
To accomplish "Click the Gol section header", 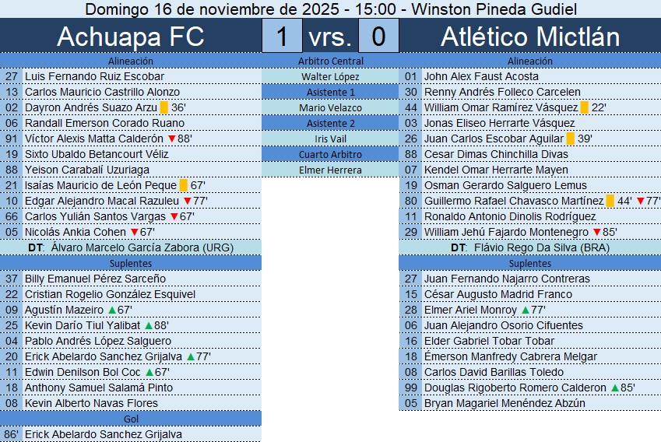I will click(131, 419).
